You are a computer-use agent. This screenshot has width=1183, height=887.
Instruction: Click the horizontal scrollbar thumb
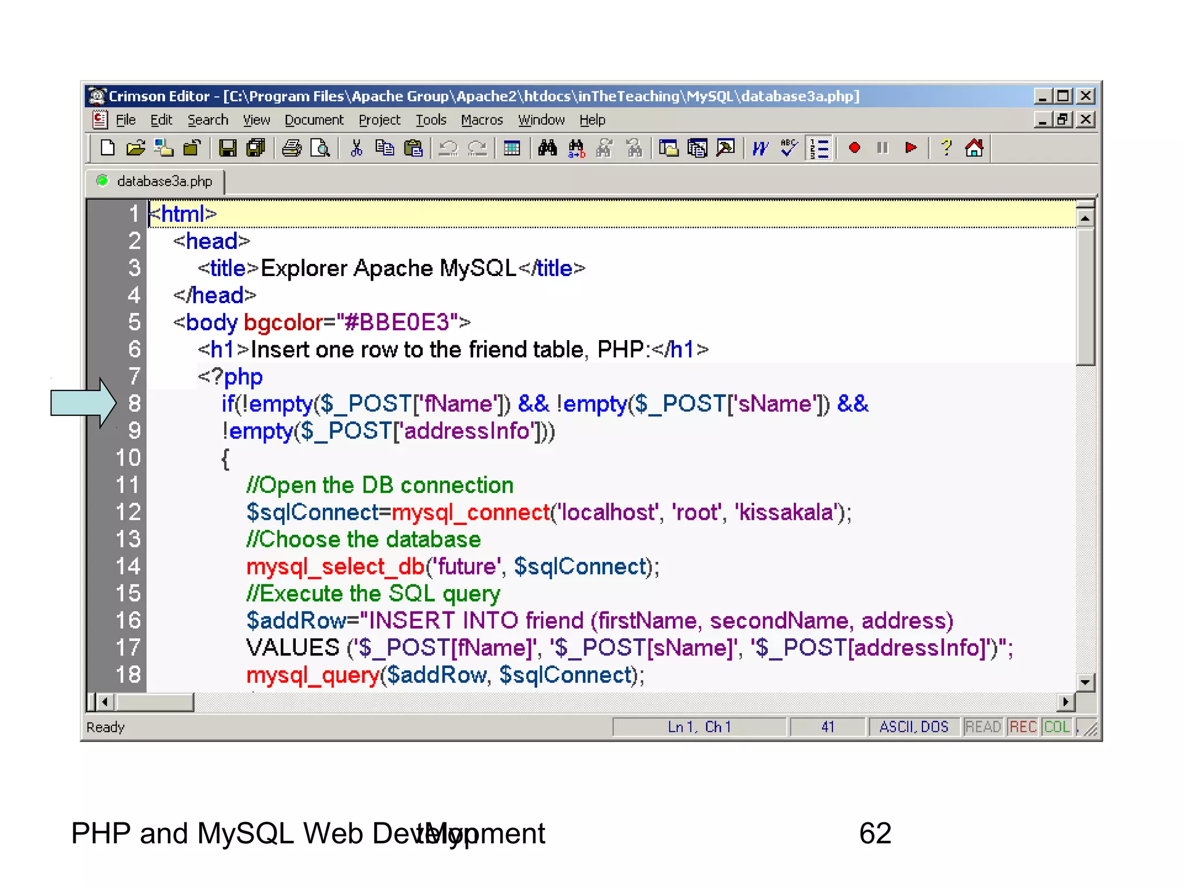[x=155, y=702]
